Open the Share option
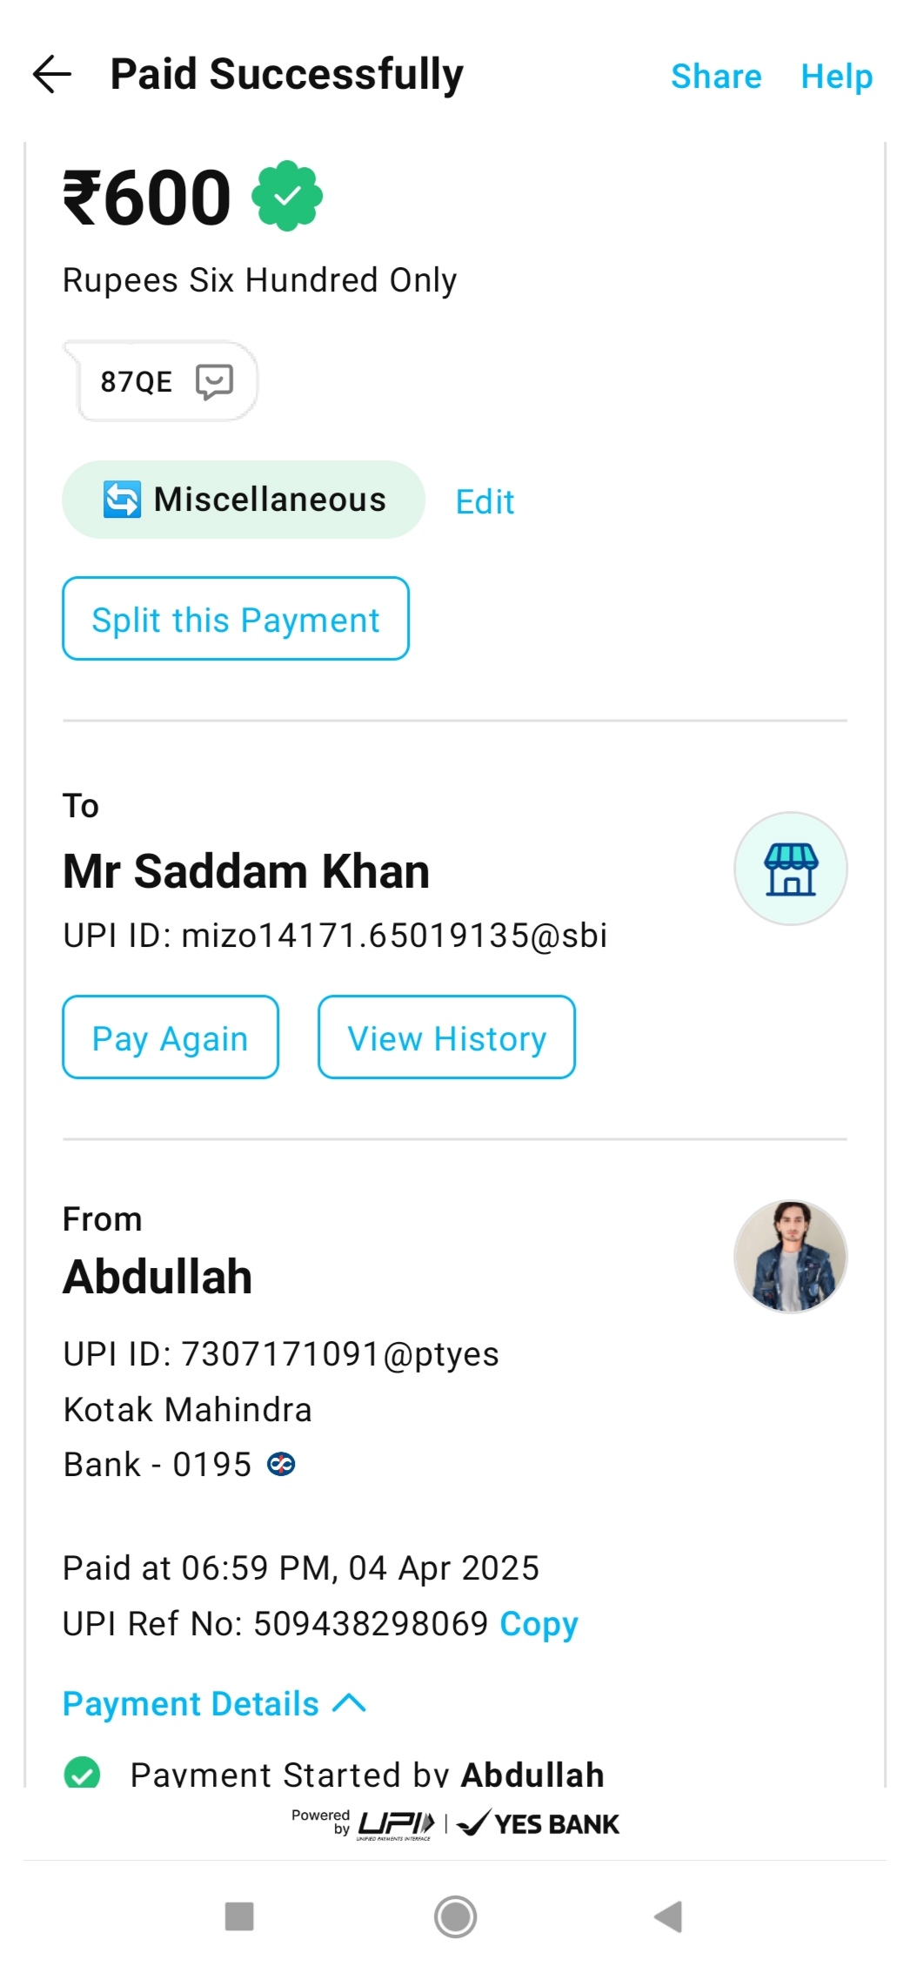Viewport: 910px width, 1973px height. [x=716, y=77]
